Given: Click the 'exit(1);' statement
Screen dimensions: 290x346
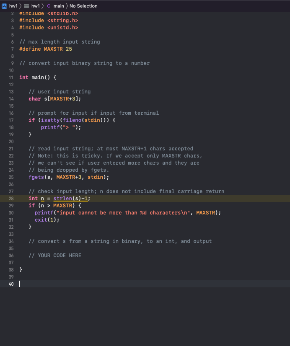Looking at the screenshot, I should point(47,220).
